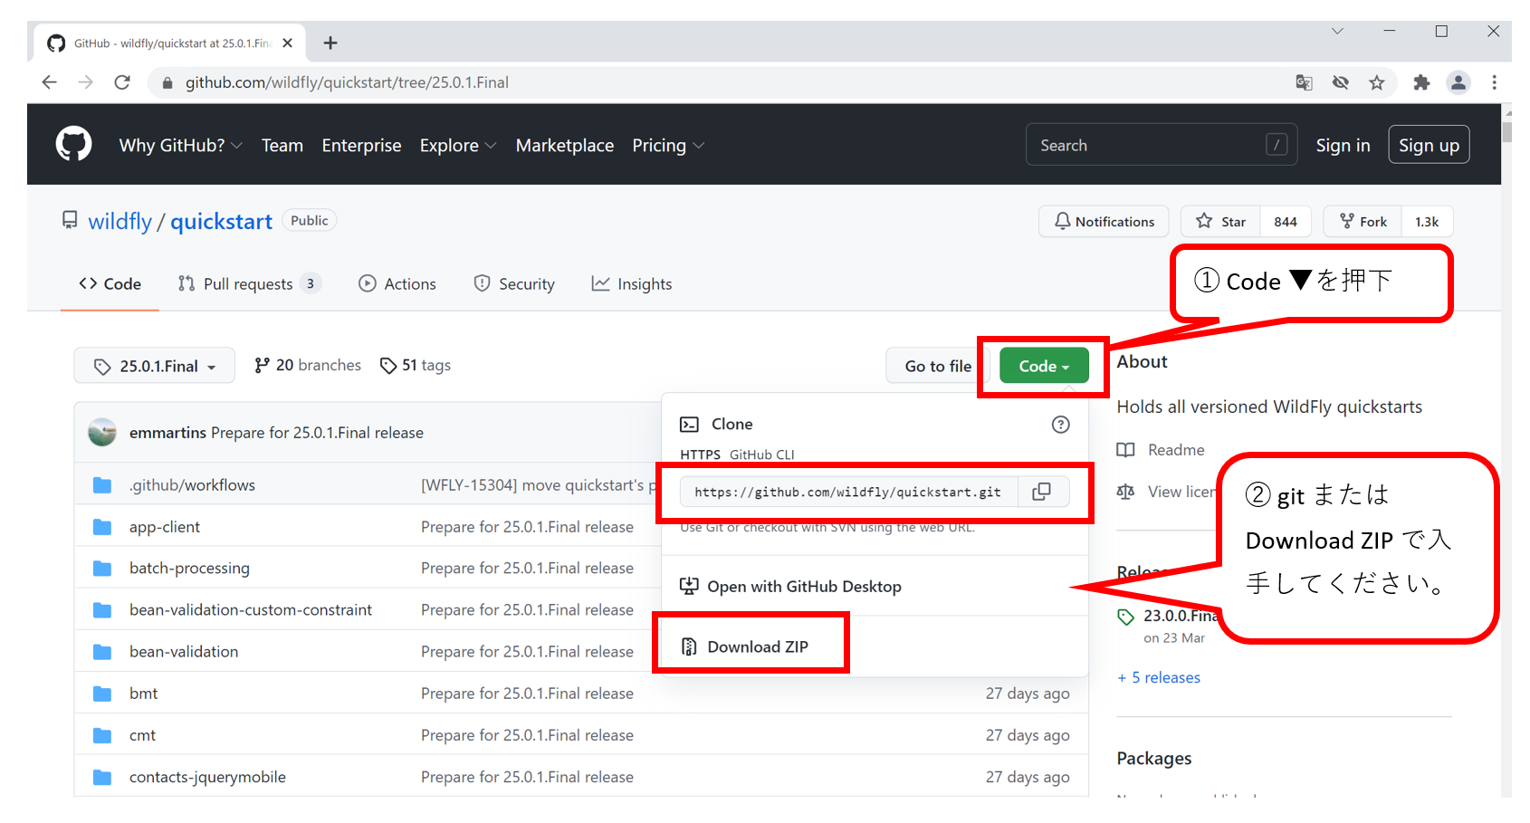Focus the GitHub Search field

pyautogui.click(x=1150, y=146)
